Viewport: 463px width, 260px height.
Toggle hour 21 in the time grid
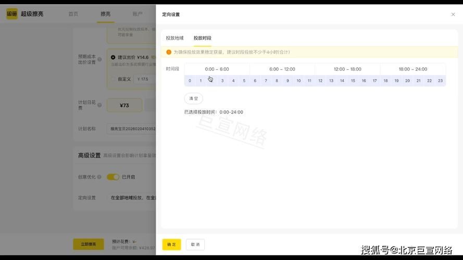pos(418,81)
